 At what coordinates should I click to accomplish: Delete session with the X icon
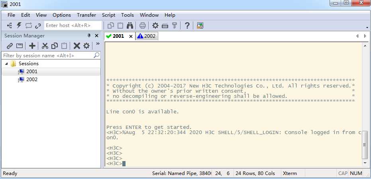pyautogui.click(x=77, y=46)
